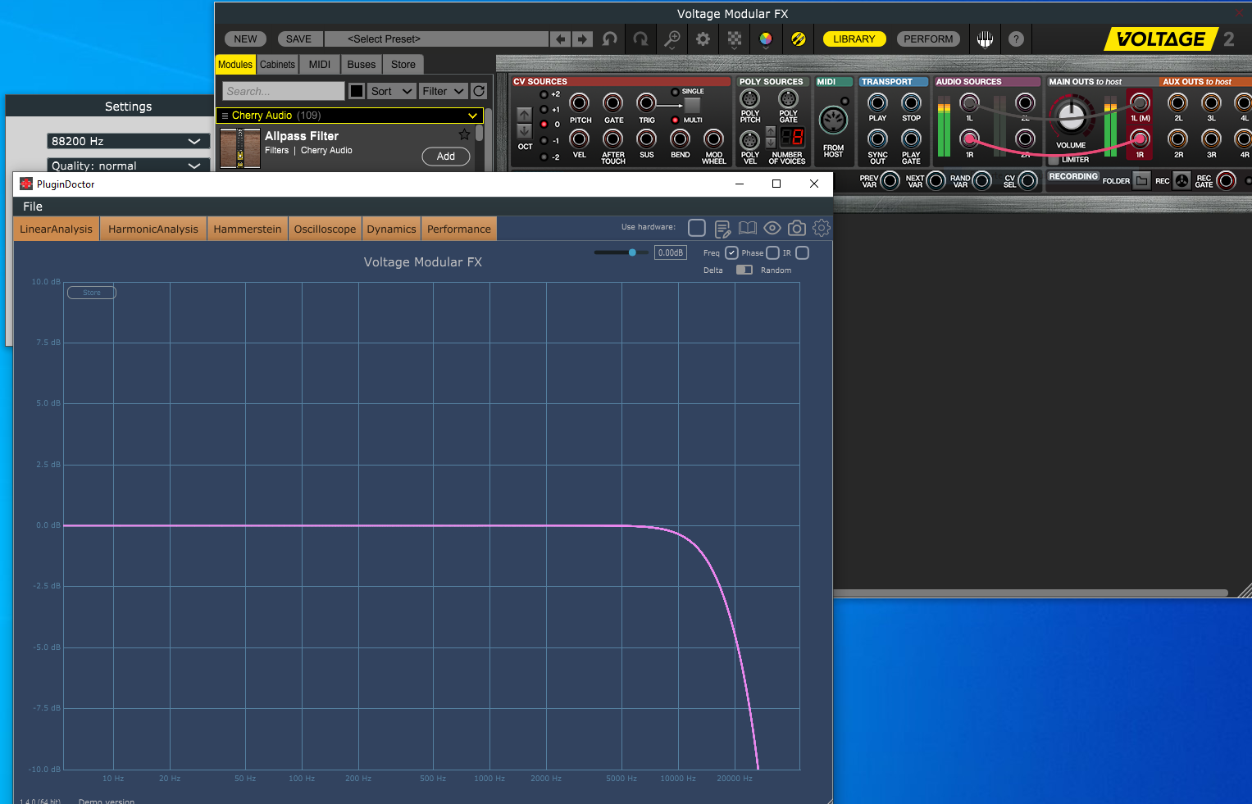Toggle the eye visibility icon in PluginDoctor
1252x804 pixels.
[x=772, y=228]
